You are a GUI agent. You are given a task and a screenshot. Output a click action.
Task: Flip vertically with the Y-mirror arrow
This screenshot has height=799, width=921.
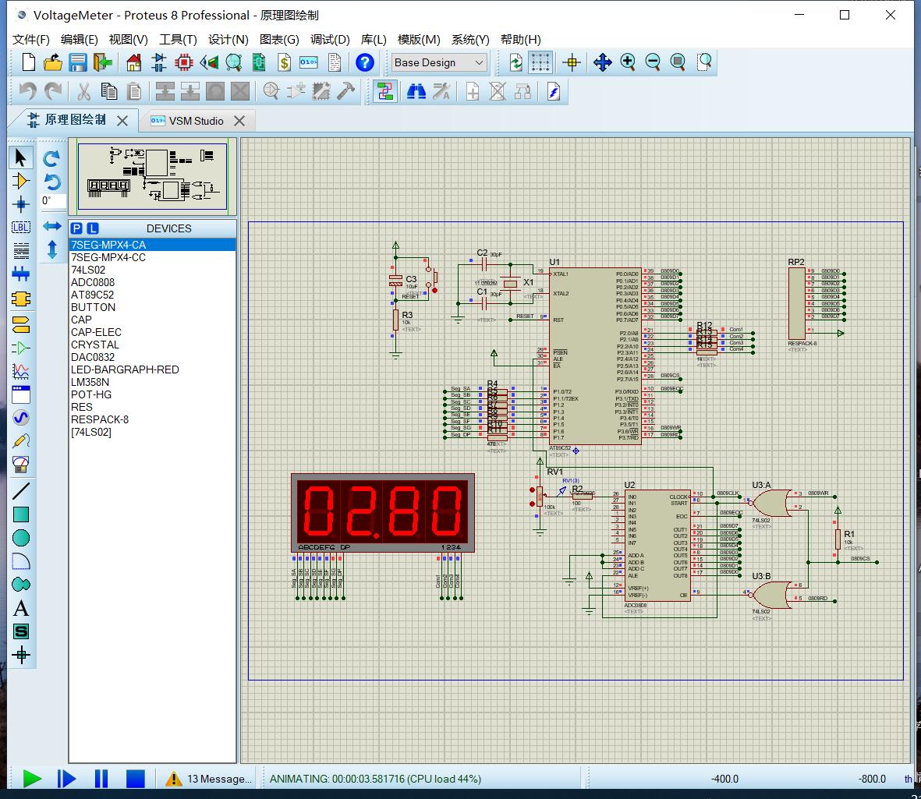pos(51,249)
